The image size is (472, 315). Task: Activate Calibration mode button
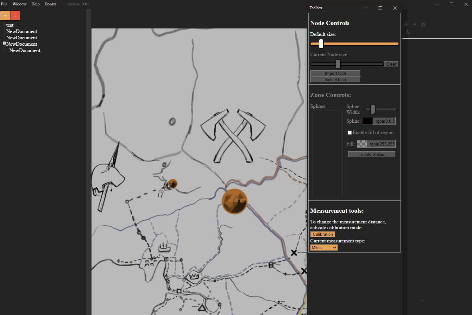pyautogui.click(x=323, y=234)
